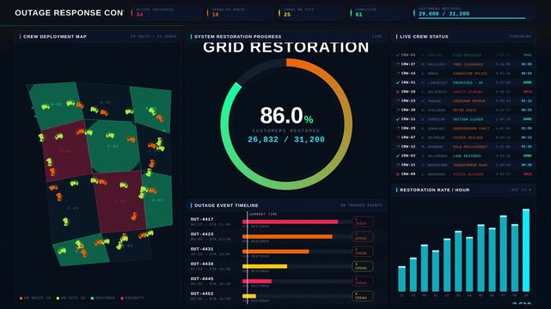Select the Restoration Rate / Hour panel title
Viewport: 551px width, 309px height.
434,190
